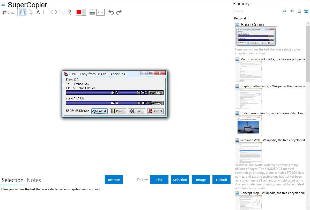Click the icon beside the Graph (mathematics) title
The height and width of the screenshot is (210, 310).
237,86
